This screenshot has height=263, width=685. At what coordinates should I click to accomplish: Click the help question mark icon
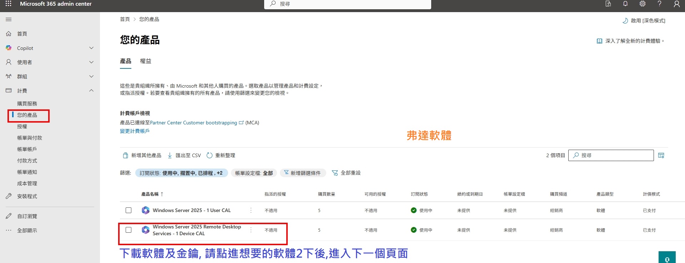click(659, 4)
